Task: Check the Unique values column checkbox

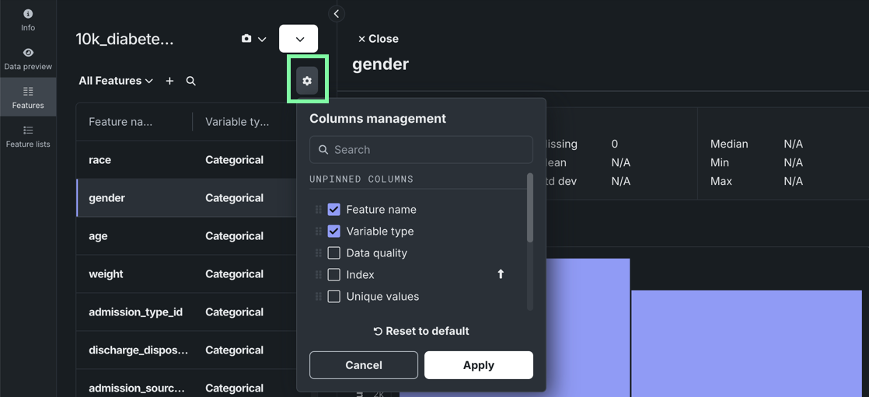Action: (334, 297)
